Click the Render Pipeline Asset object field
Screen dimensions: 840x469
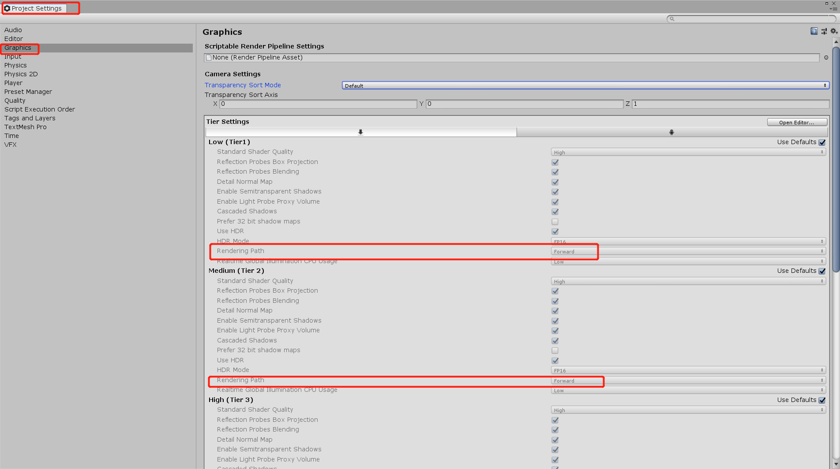point(512,58)
